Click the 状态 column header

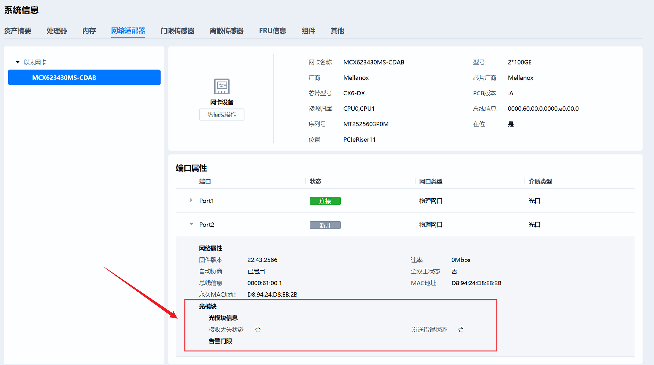click(316, 181)
